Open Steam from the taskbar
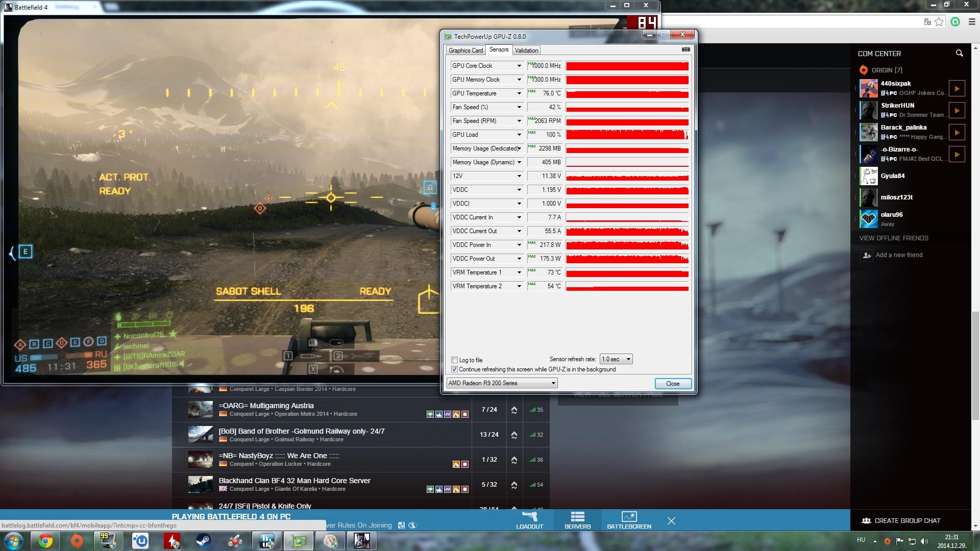The height and width of the screenshot is (551, 980). click(x=204, y=541)
